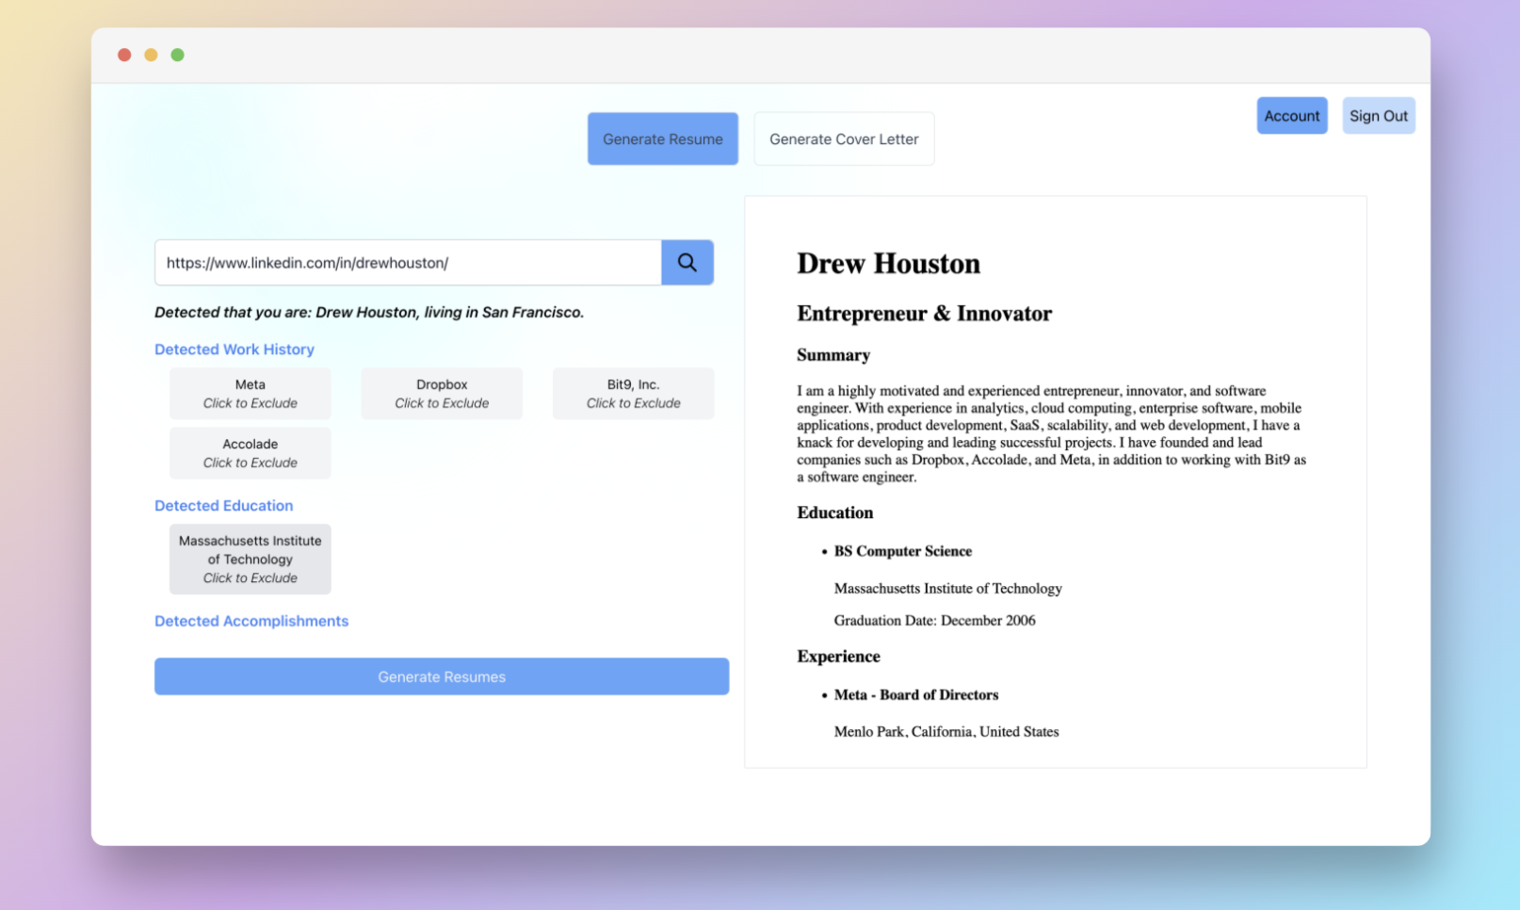The width and height of the screenshot is (1520, 910).
Task: Click Graduation Date: December 2006 line
Action: click(x=935, y=620)
